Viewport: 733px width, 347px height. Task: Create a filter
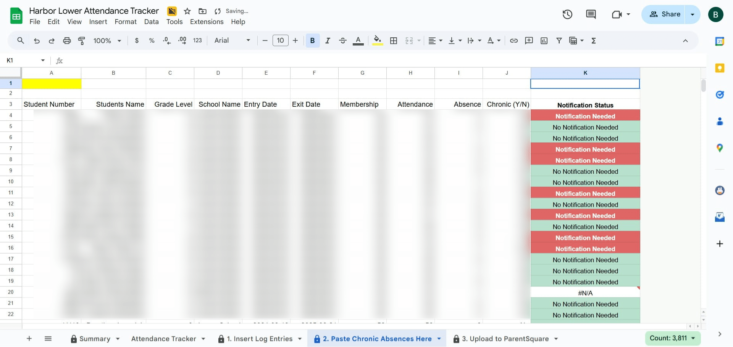tap(559, 40)
